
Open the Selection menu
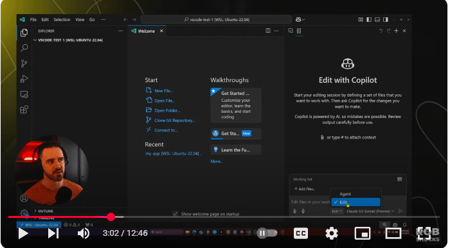click(62, 19)
